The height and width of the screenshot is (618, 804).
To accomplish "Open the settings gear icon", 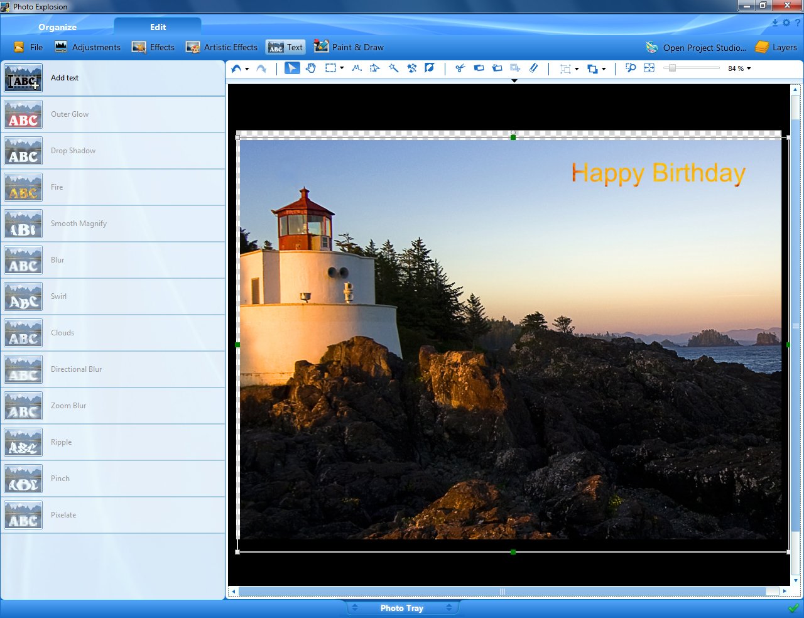I will pos(786,23).
